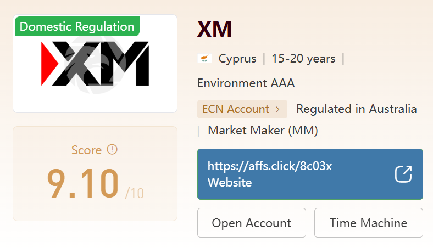Viewport: 433px width, 248px height.
Task: Select the ECN Account tag
Action: pos(236,109)
